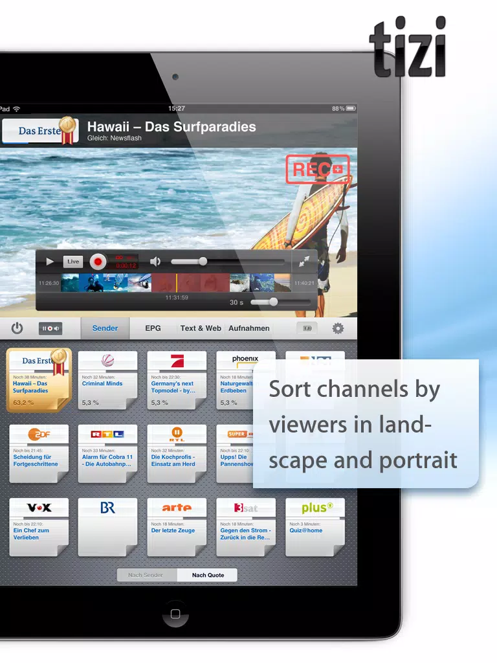
Task: Open the Text & Web tab
Action: pyautogui.click(x=201, y=328)
